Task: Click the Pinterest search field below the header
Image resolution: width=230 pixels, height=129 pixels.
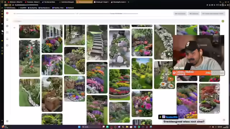Action: tap(116, 21)
